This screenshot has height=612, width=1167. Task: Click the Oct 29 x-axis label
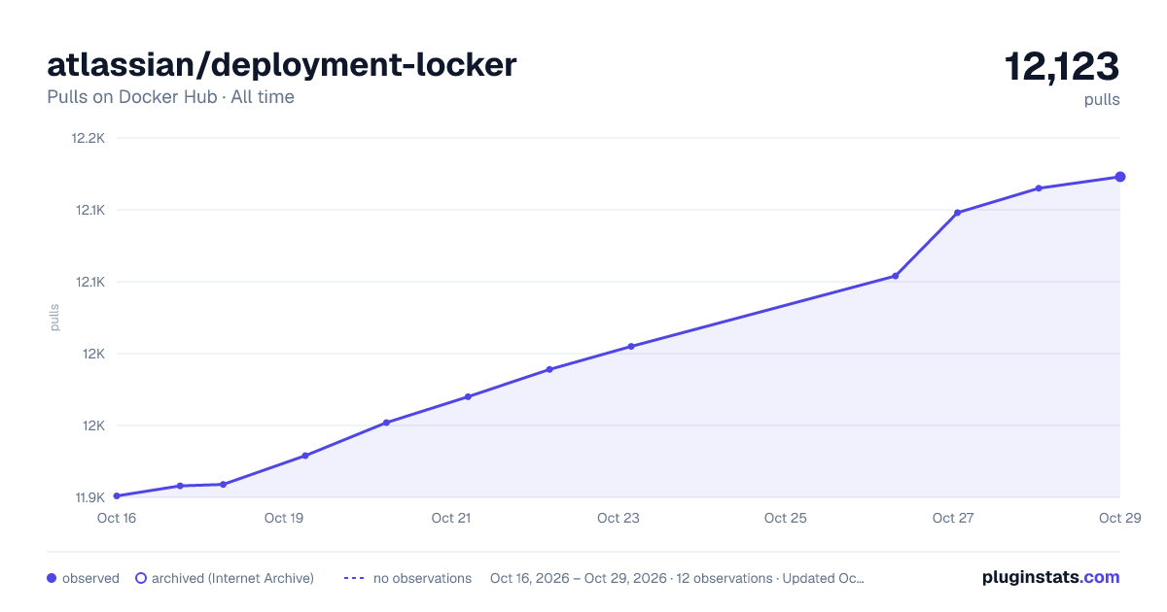[1119, 518]
